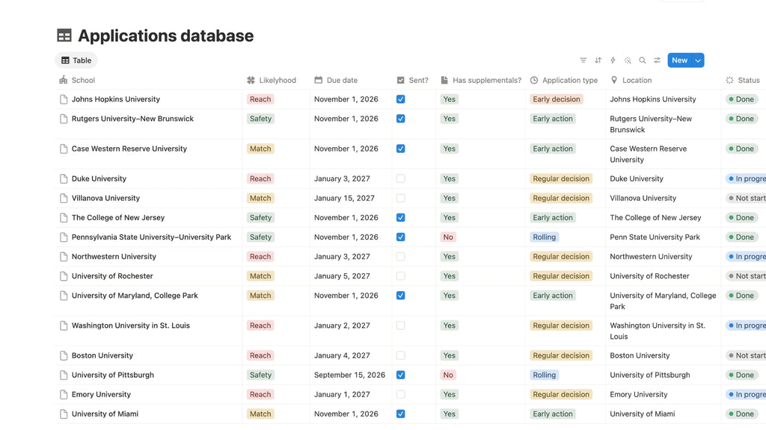Select Location cell Penn State University Park
Viewport: 766px width, 430px height.
tap(655, 237)
